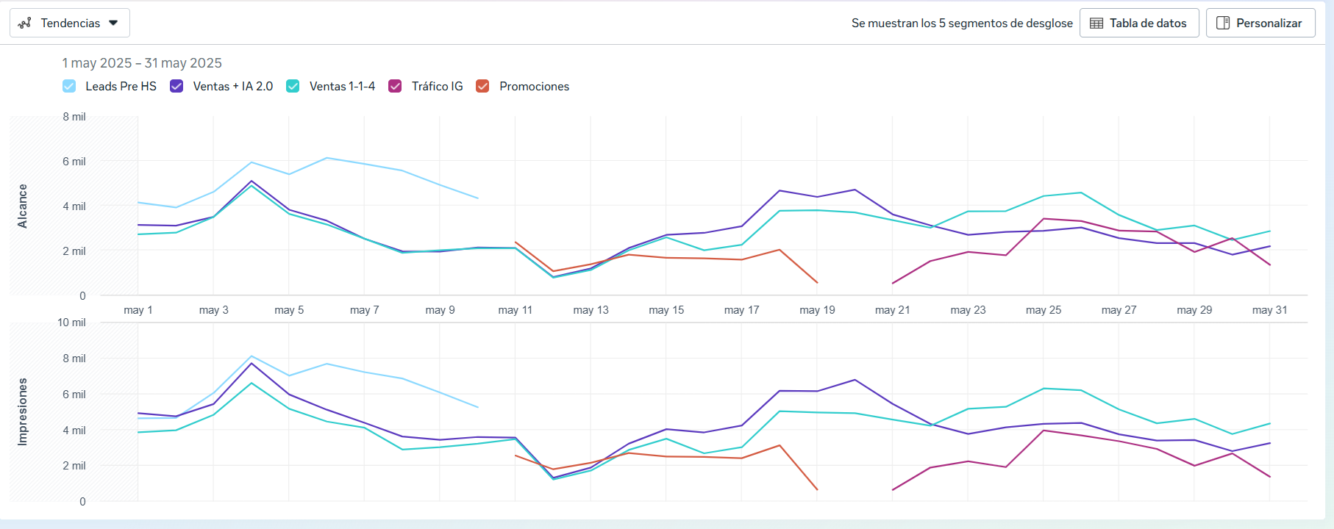Viewport: 1334px width, 529px height.
Task: Click the date range 1 may 2025 – 31 may 2025
Action: pos(142,63)
